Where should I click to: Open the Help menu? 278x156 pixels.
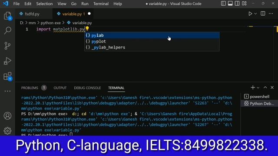click(x=118, y=4)
